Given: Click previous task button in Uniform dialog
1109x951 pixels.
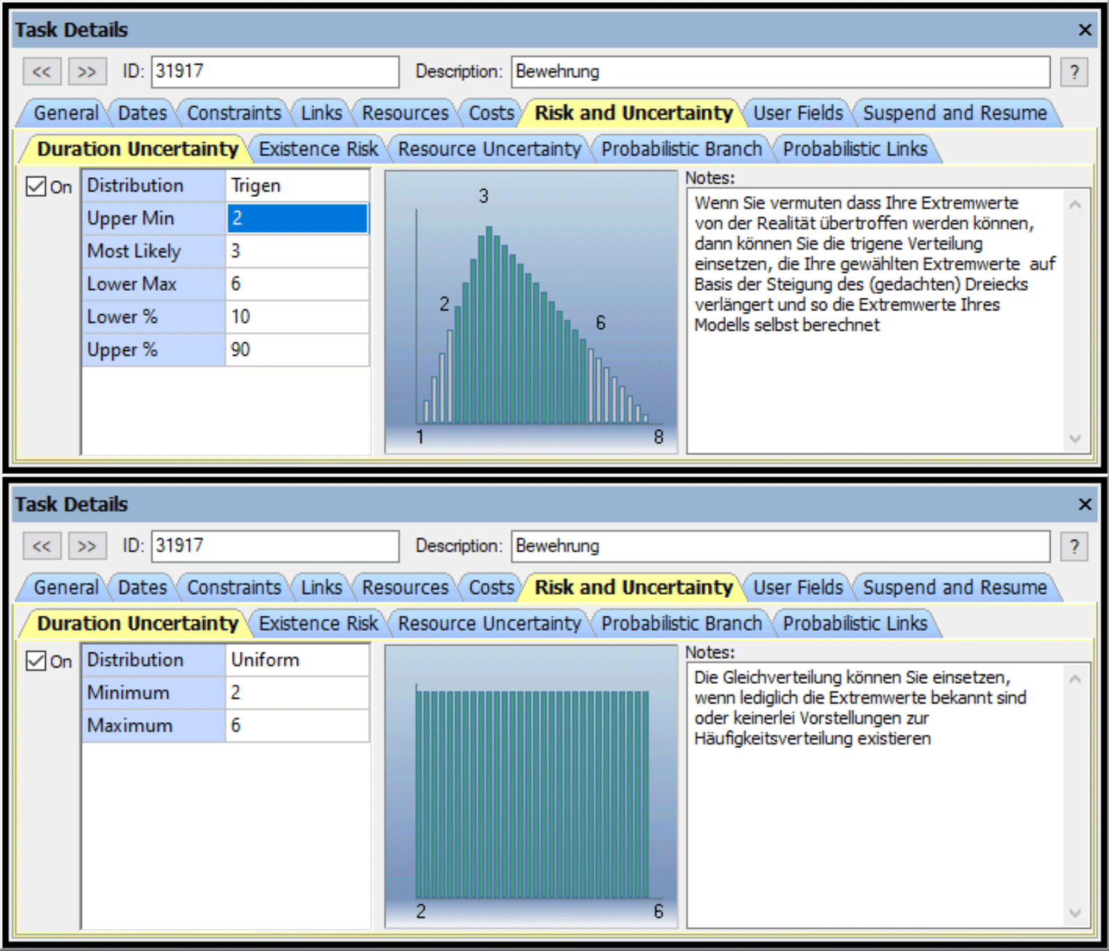Looking at the screenshot, I should click(42, 546).
